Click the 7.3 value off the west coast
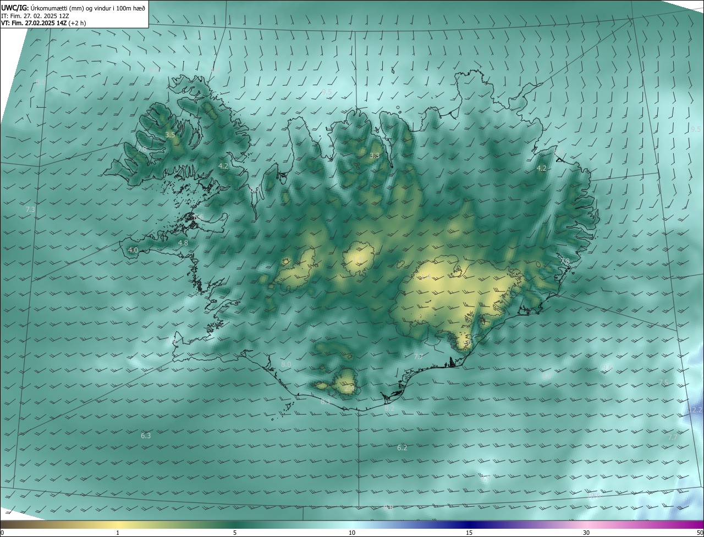Screen dimensions: 704x537 coord(30,210)
